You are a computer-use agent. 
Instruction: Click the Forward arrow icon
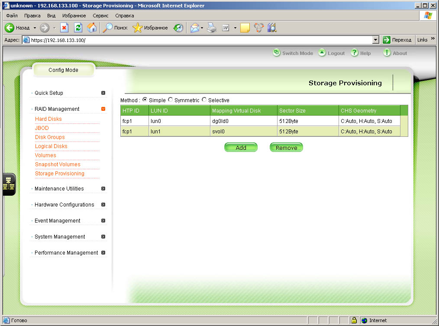pos(45,28)
